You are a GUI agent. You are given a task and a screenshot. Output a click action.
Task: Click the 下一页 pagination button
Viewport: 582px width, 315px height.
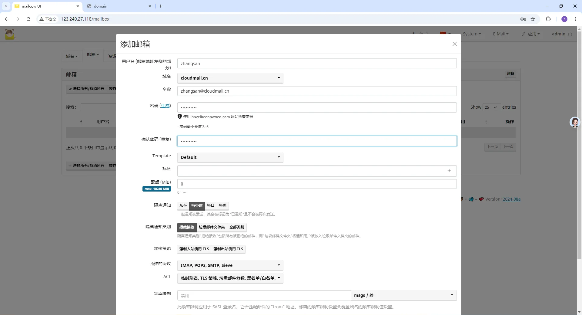(508, 147)
